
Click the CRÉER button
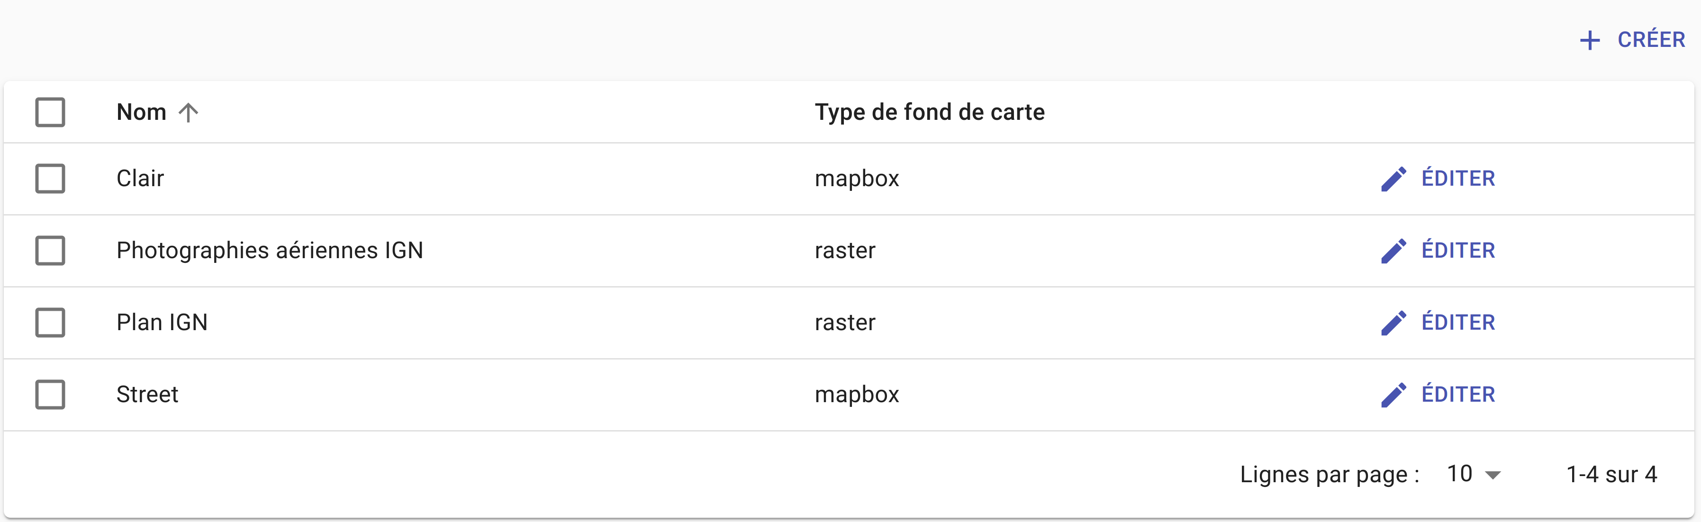tap(1632, 40)
